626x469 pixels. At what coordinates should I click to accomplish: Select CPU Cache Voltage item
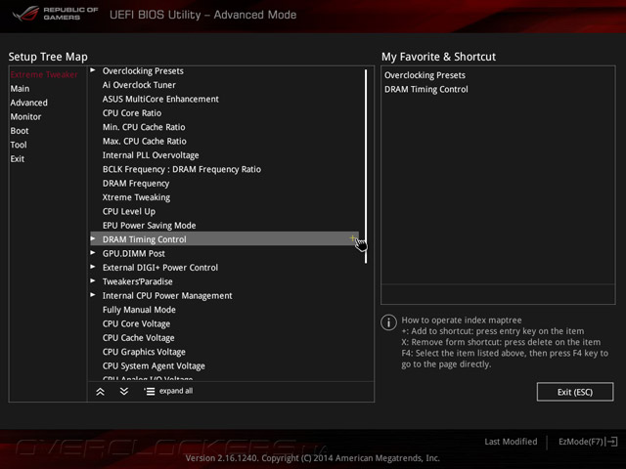pos(138,338)
